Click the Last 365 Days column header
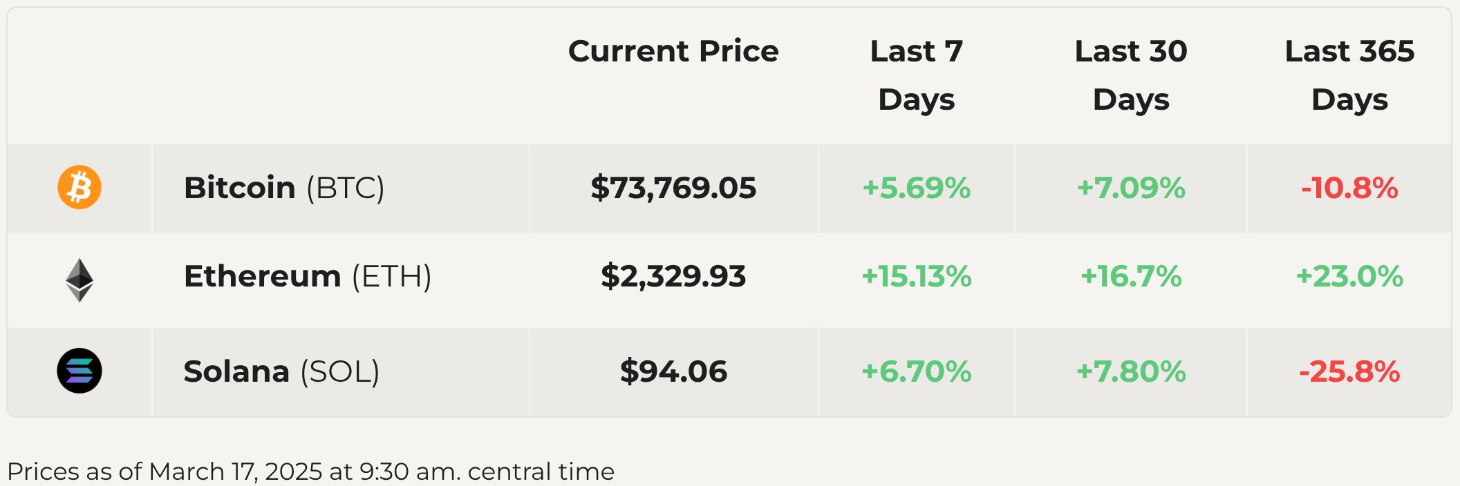This screenshot has height=486, width=1460. tap(1349, 75)
